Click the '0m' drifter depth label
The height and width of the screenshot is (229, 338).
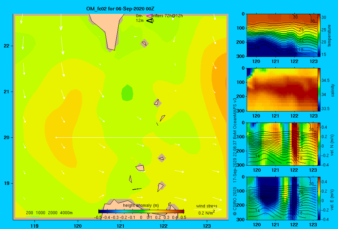139,16
